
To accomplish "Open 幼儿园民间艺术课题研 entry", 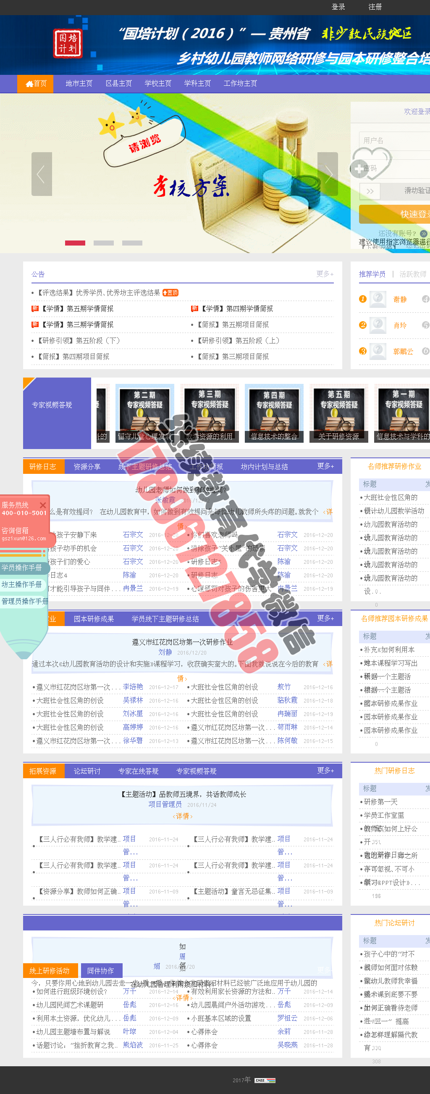I will coord(70,1005).
